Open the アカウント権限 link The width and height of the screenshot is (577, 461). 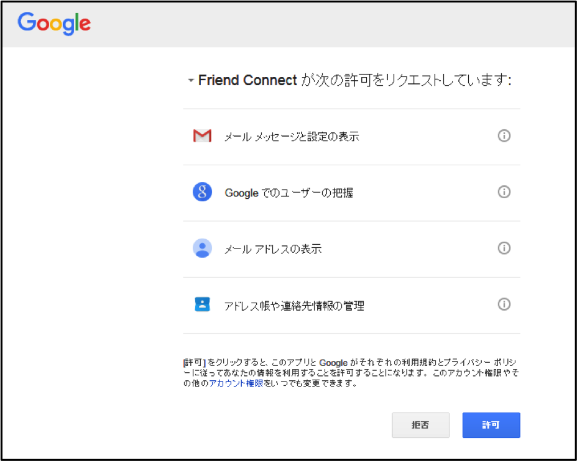pos(236,383)
